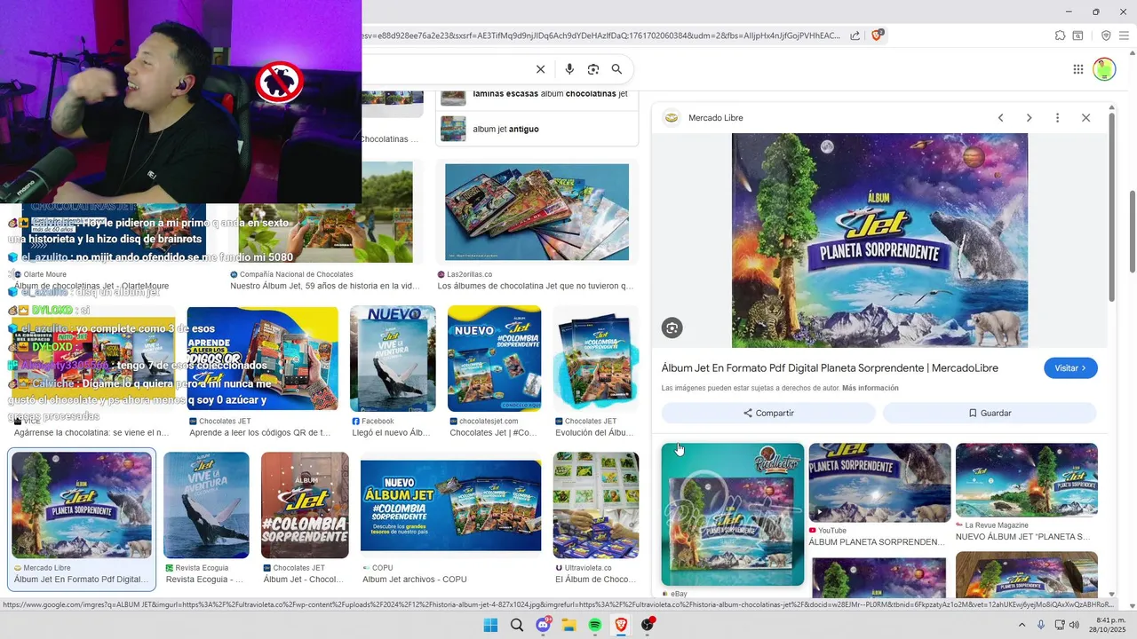The height and width of the screenshot is (639, 1137).
Task: Select suggestion 'album jet antiguo'
Action: pyautogui.click(x=538, y=129)
